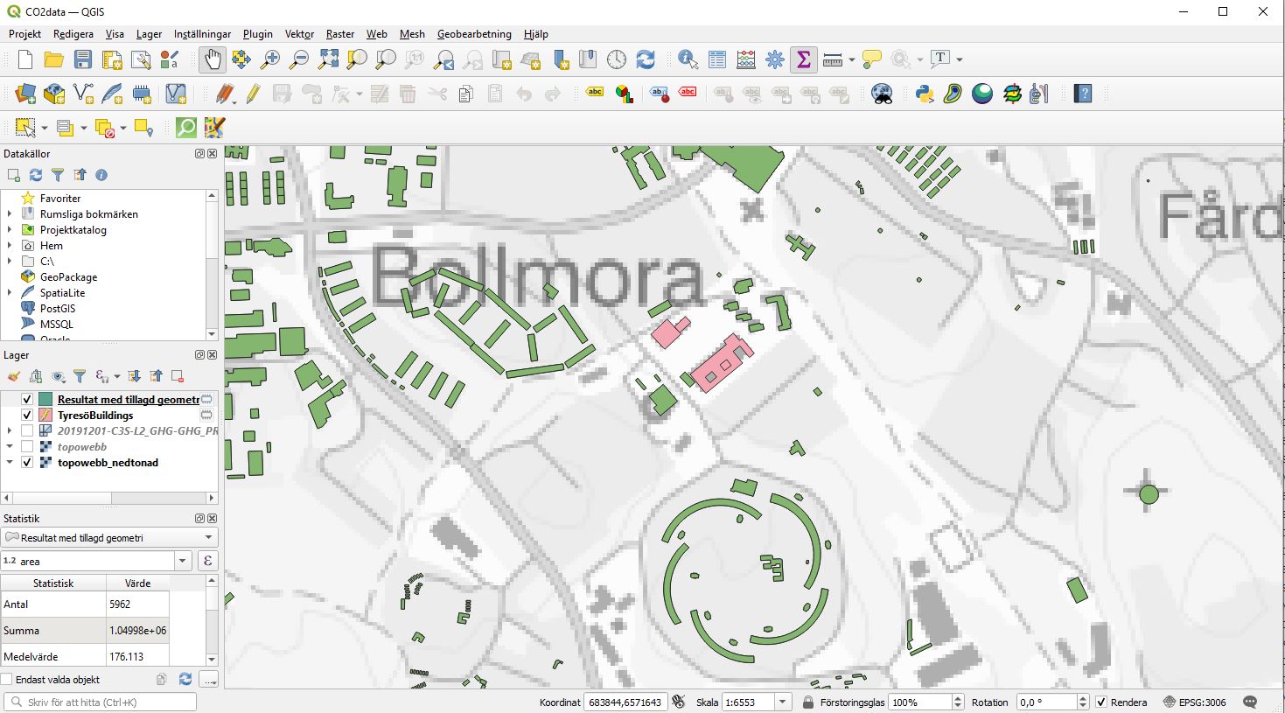This screenshot has width=1285, height=713.
Task: Toggle the Rendera checkbox
Action: point(1101,703)
